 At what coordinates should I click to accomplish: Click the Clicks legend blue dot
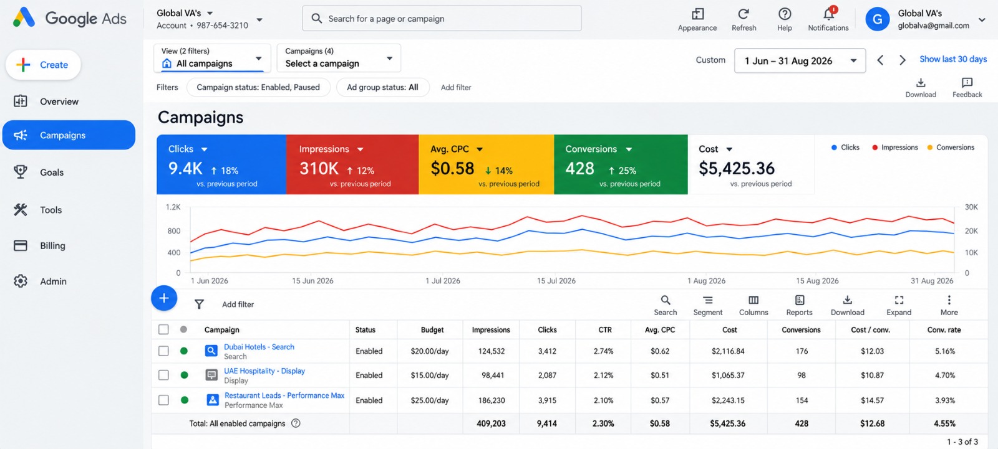[x=834, y=148]
